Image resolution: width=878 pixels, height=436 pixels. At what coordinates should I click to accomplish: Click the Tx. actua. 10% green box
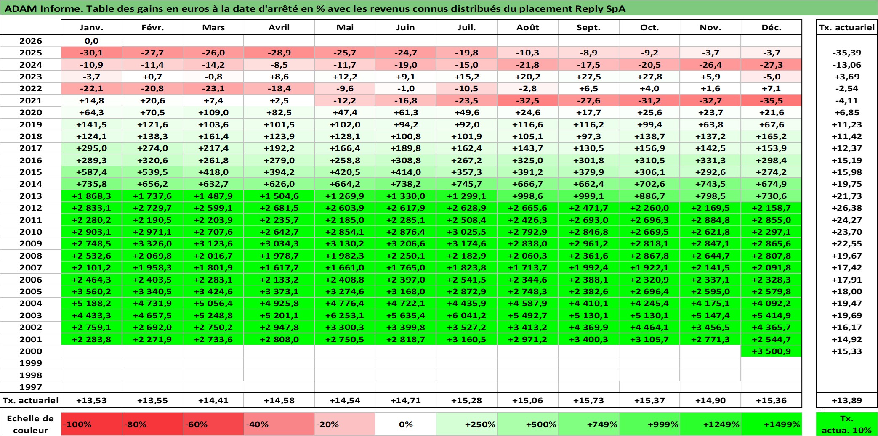coord(846,424)
